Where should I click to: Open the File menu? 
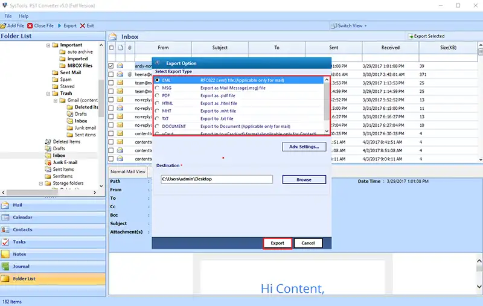pyautogui.click(x=8, y=16)
